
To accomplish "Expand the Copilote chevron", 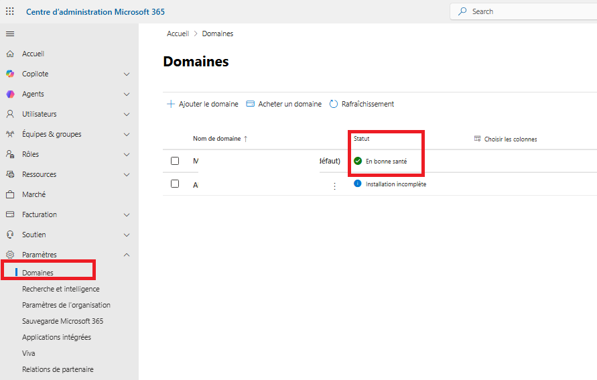I will click(127, 74).
